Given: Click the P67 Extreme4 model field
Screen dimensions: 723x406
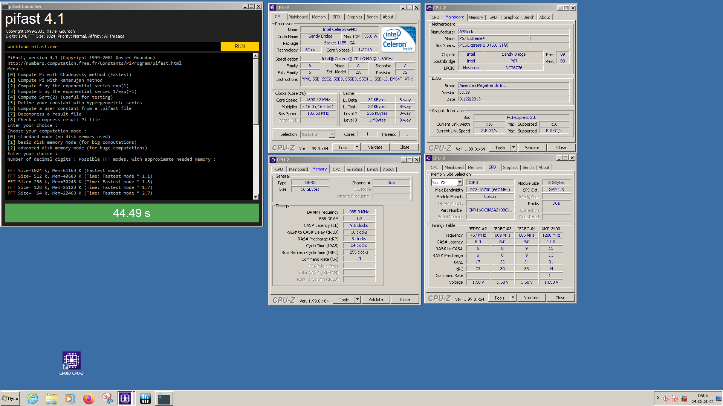Looking at the screenshot, I should [493, 38].
